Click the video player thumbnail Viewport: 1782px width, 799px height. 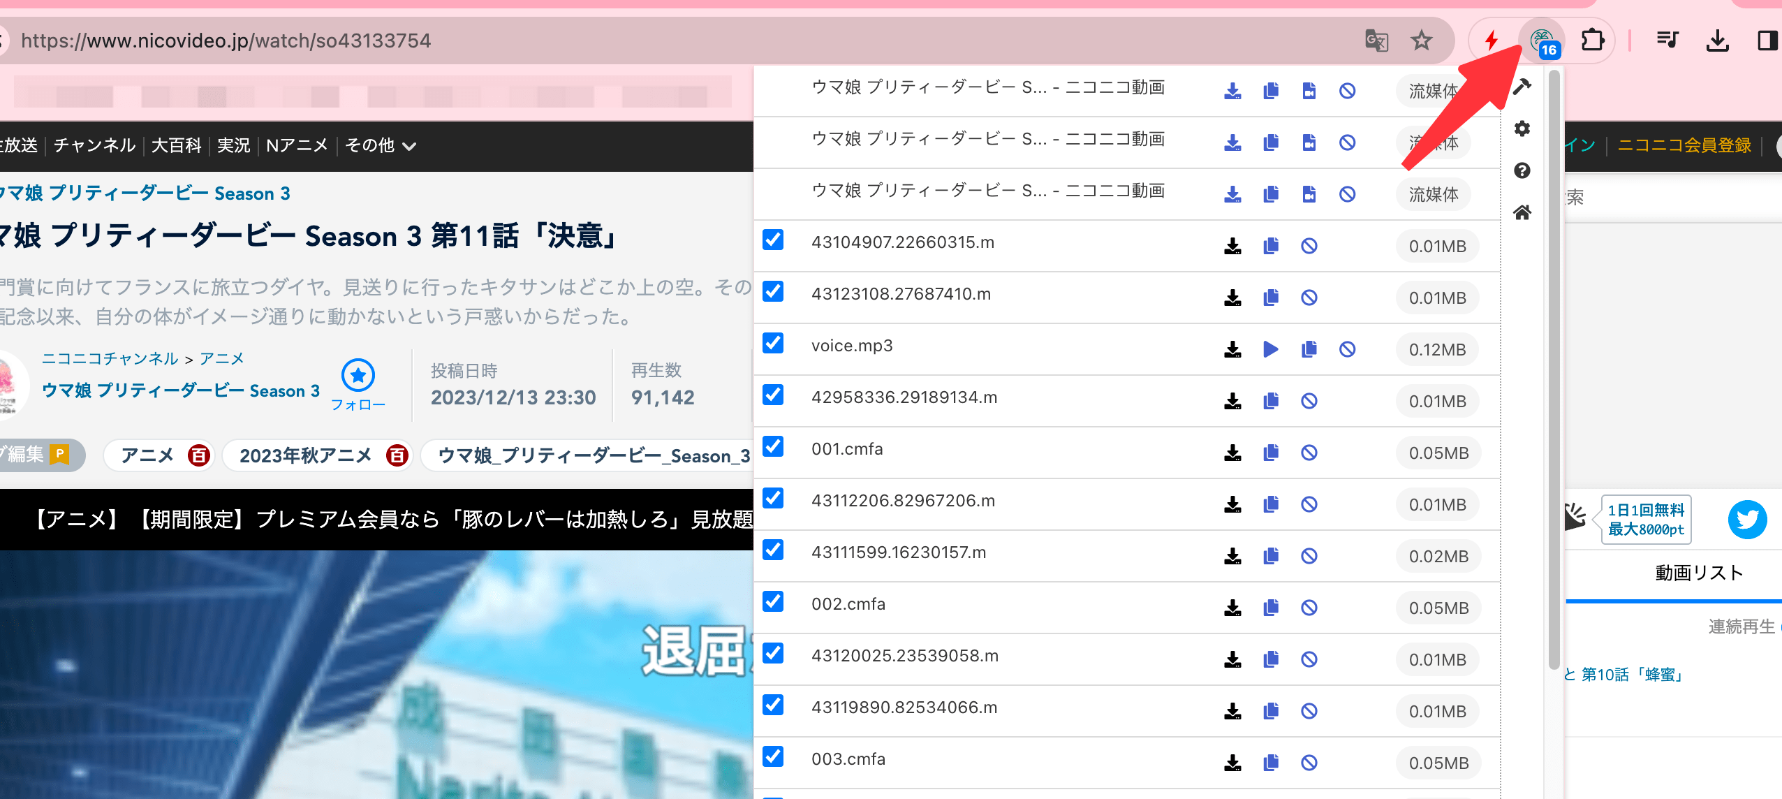[x=377, y=675]
